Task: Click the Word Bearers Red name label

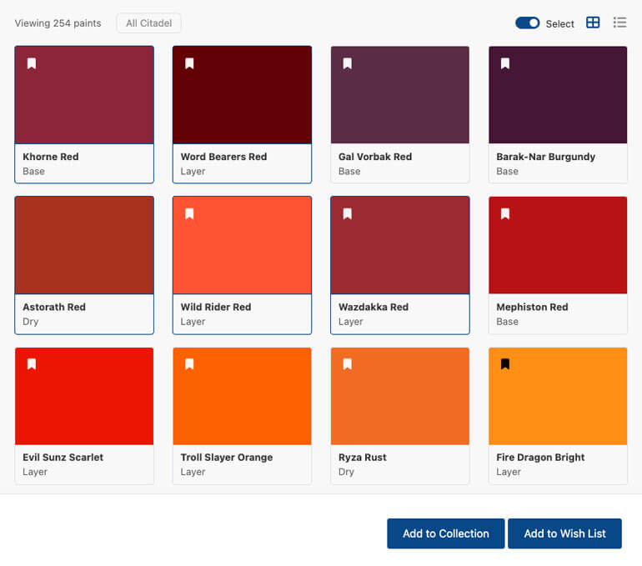Action: click(223, 157)
